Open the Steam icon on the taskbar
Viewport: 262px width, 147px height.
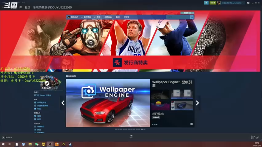[x=70, y=144]
